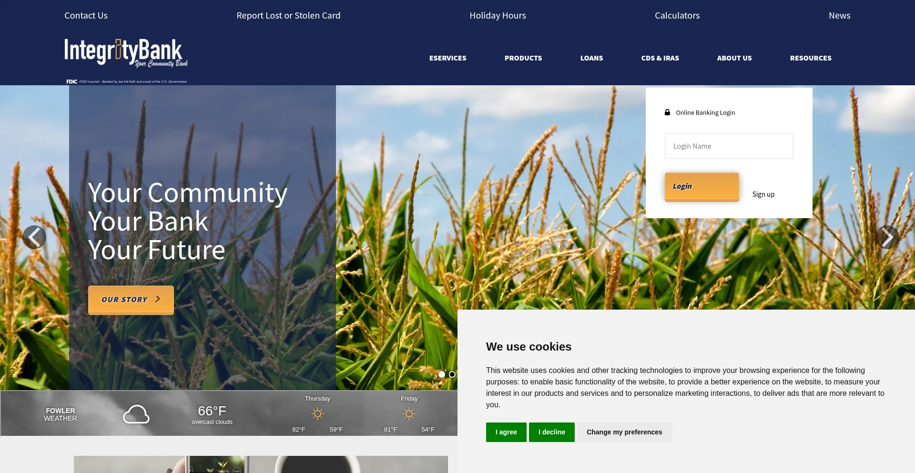Select the second slide indicator dot

click(452, 374)
